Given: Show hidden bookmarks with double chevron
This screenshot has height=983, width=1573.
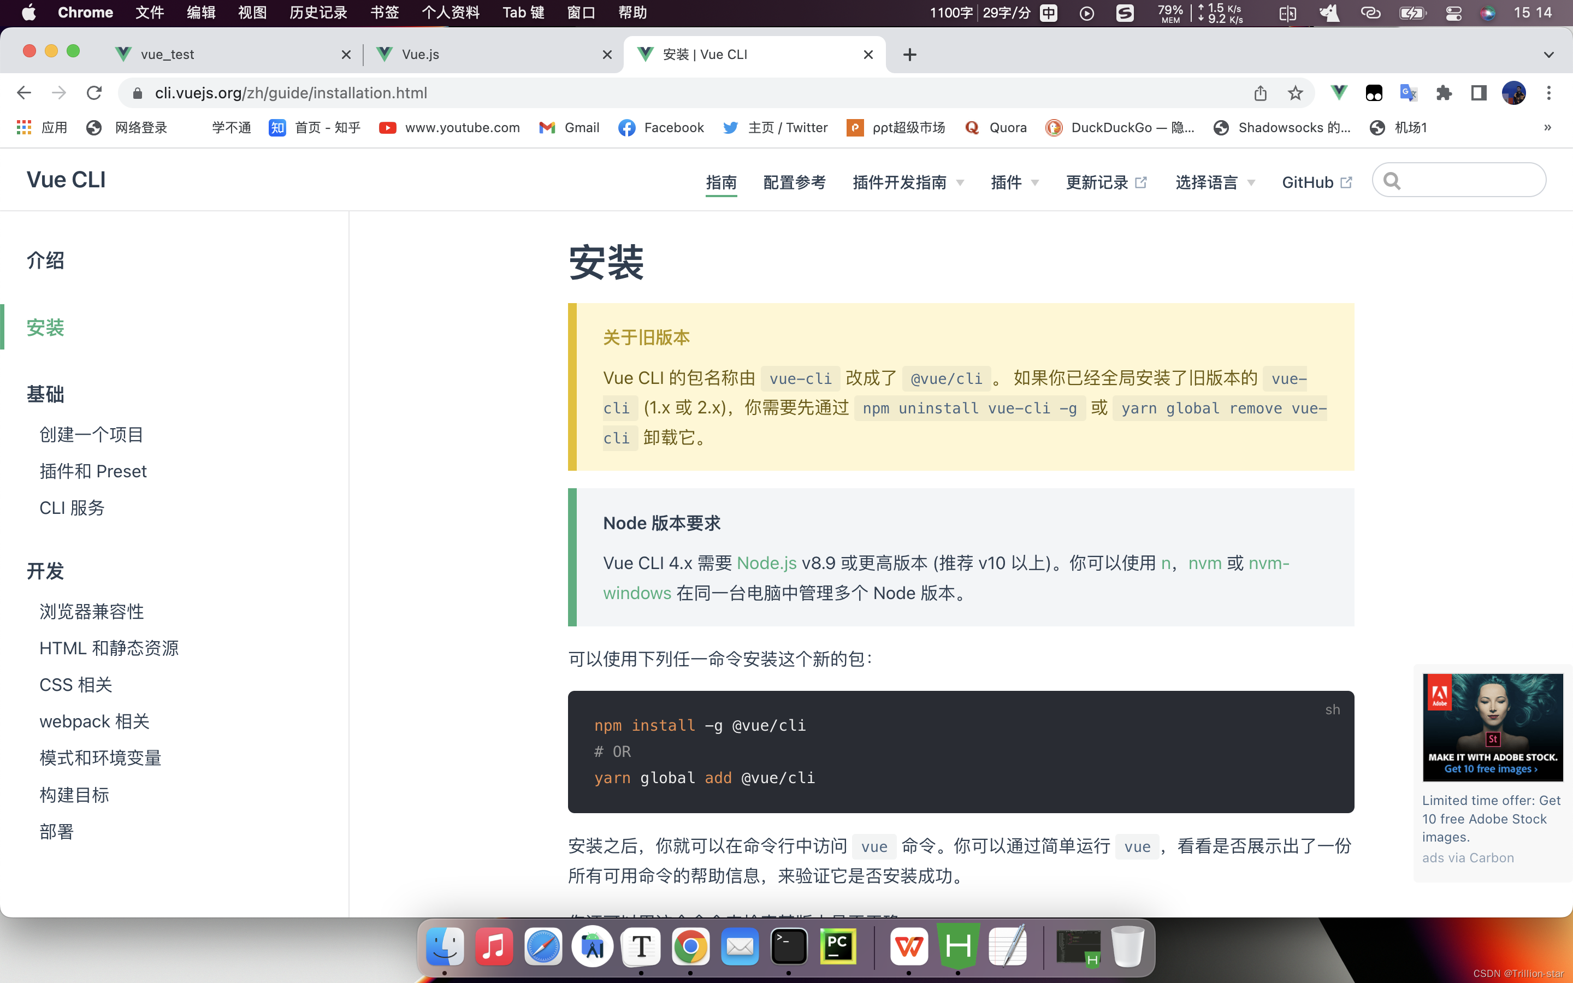Looking at the screenshot, I should (x=1548, y=127).
